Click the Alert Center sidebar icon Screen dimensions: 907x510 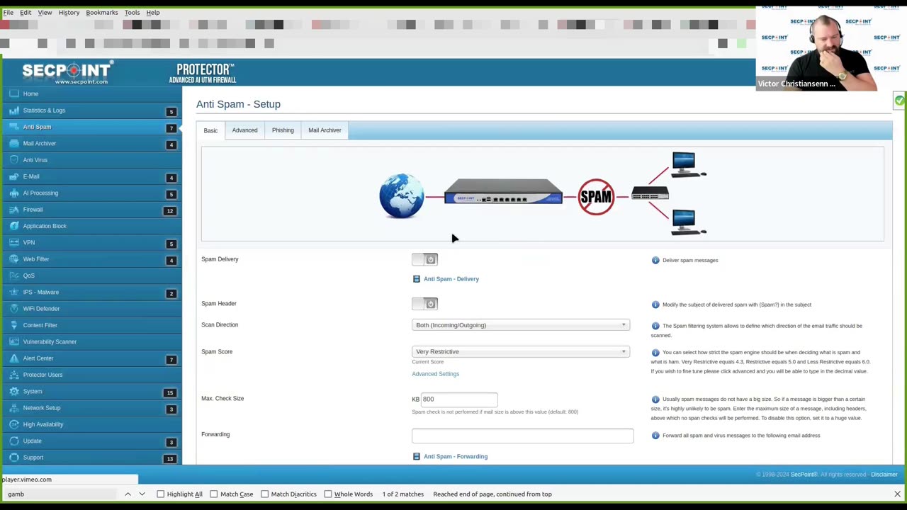[14, 358]
